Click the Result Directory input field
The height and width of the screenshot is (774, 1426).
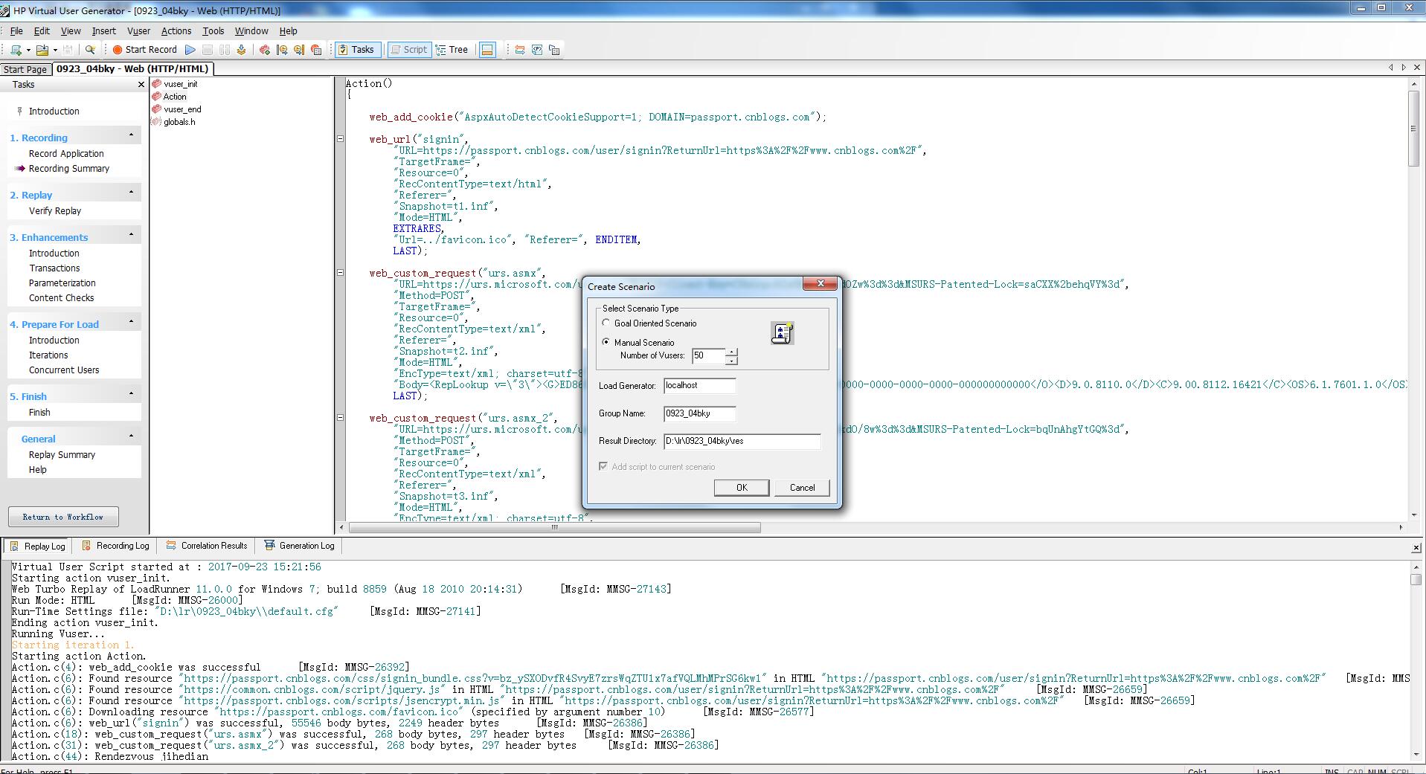pyautogui.click(x=742, y=441)
